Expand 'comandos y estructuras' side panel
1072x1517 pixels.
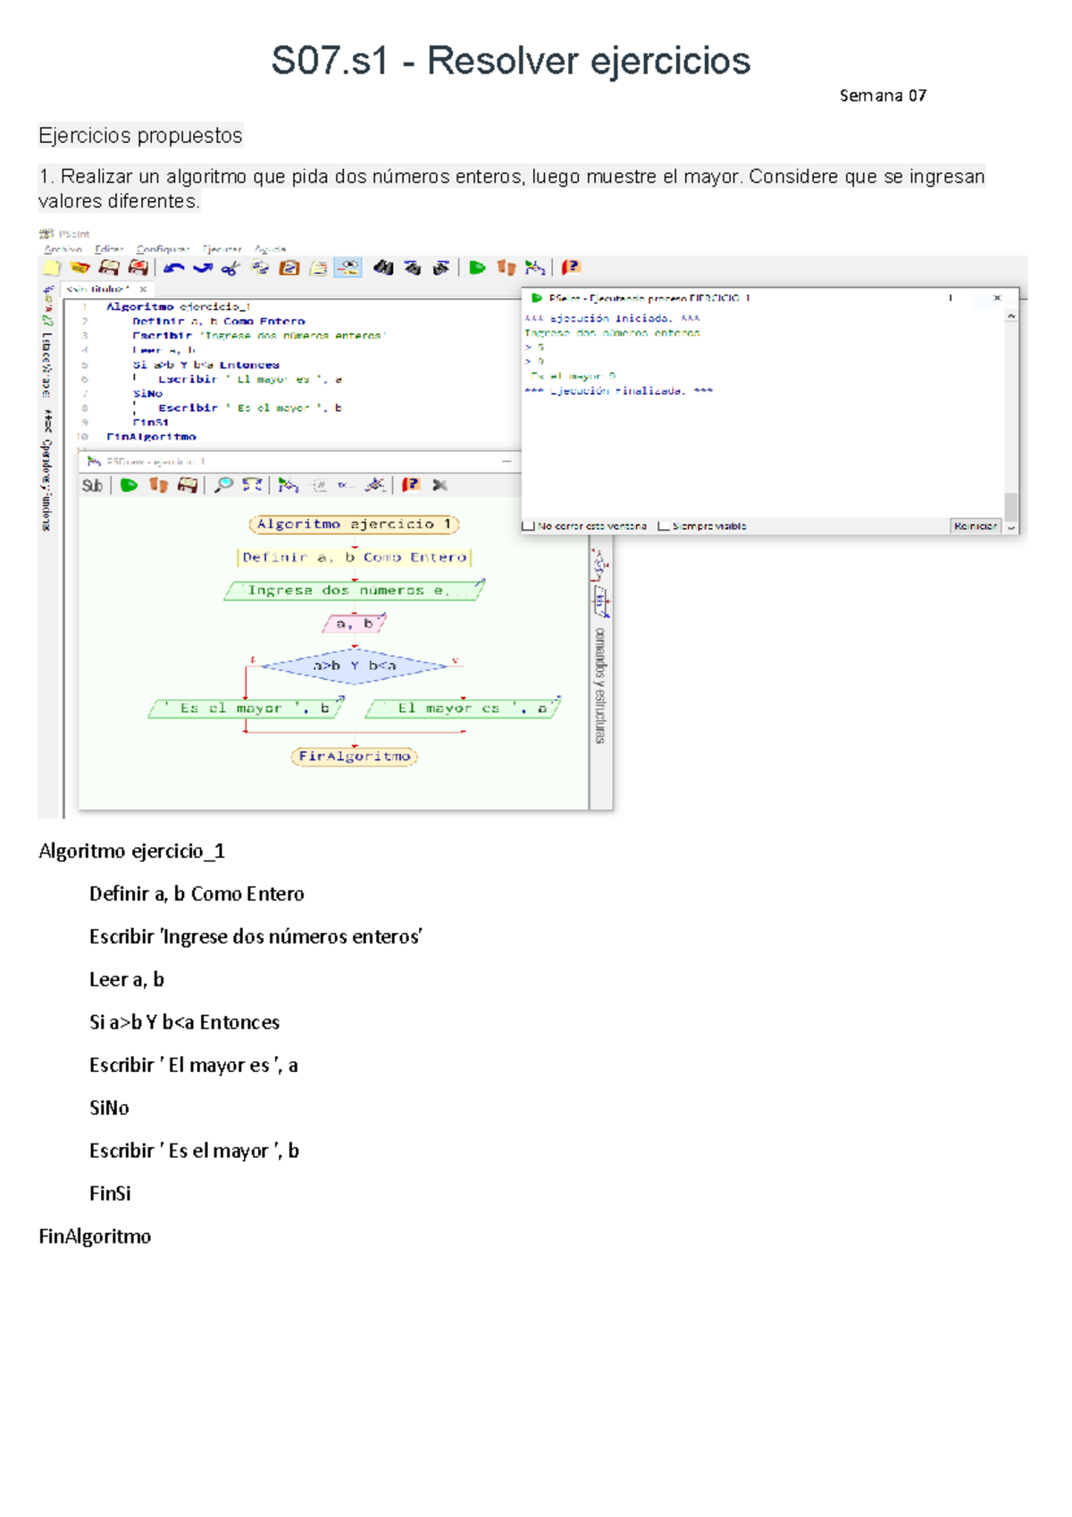pyautogui.click(x=600, y=685)
